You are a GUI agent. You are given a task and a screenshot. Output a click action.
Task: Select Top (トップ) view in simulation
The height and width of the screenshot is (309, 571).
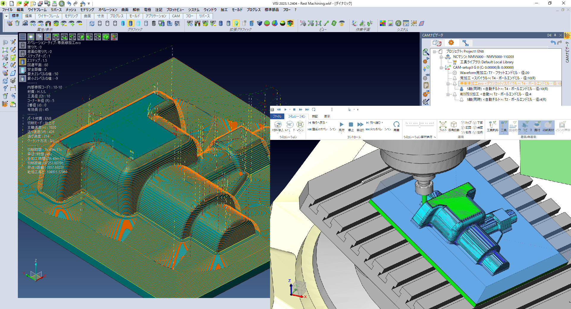[x=466, y=123]
